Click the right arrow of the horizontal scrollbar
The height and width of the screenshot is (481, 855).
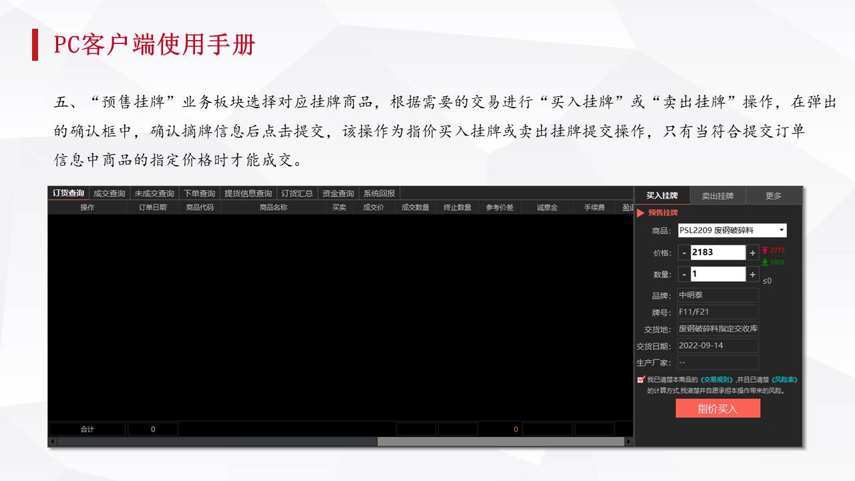coord(629,442)
